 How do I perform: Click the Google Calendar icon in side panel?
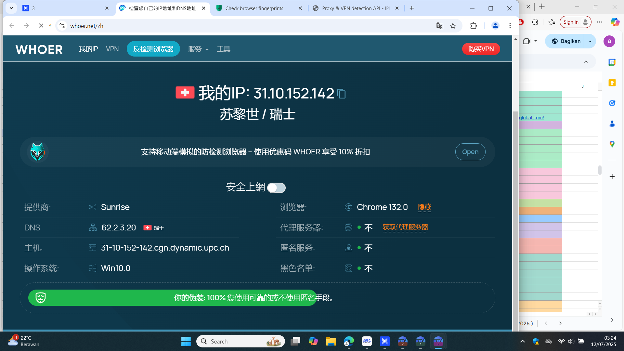click(x=612, y=62)
